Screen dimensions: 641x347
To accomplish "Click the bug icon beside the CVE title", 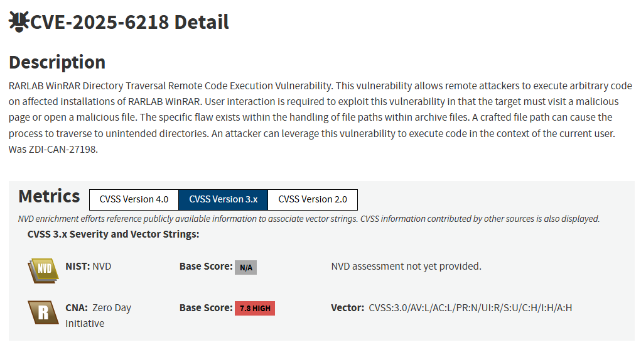I will [x=19, y=22].
